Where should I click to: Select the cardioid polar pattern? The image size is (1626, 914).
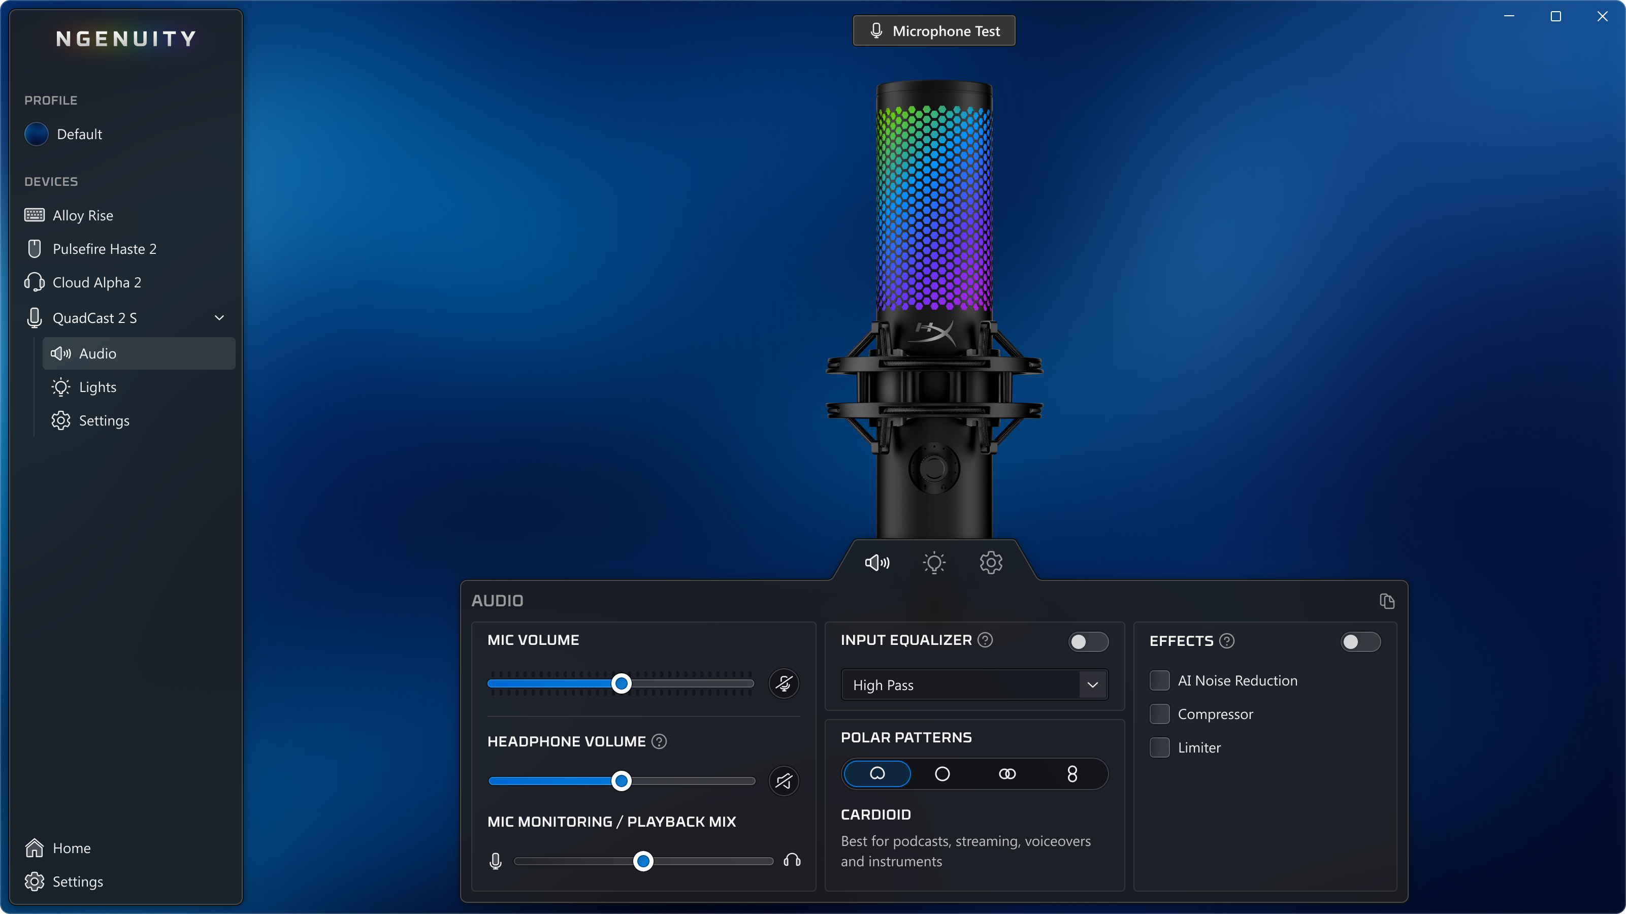(877, 774)
